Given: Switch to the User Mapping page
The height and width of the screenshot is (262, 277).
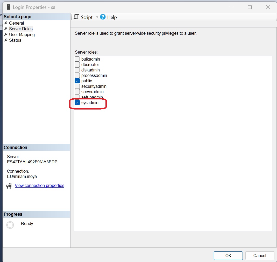Looking at the screenshot, I should tap(22, 35).
